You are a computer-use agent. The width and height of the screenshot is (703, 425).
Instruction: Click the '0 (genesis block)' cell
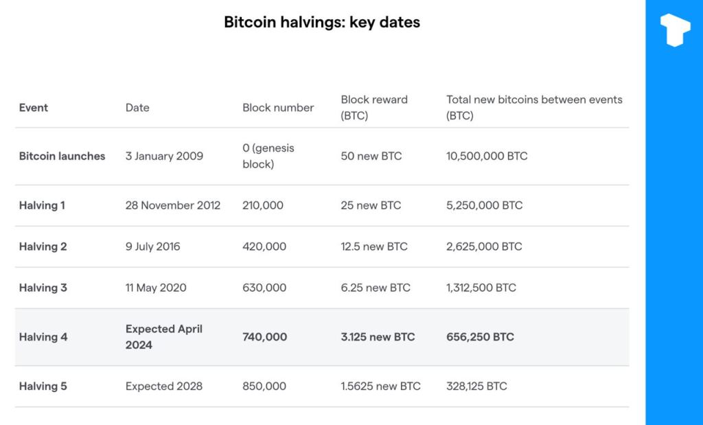click(268, 156)
